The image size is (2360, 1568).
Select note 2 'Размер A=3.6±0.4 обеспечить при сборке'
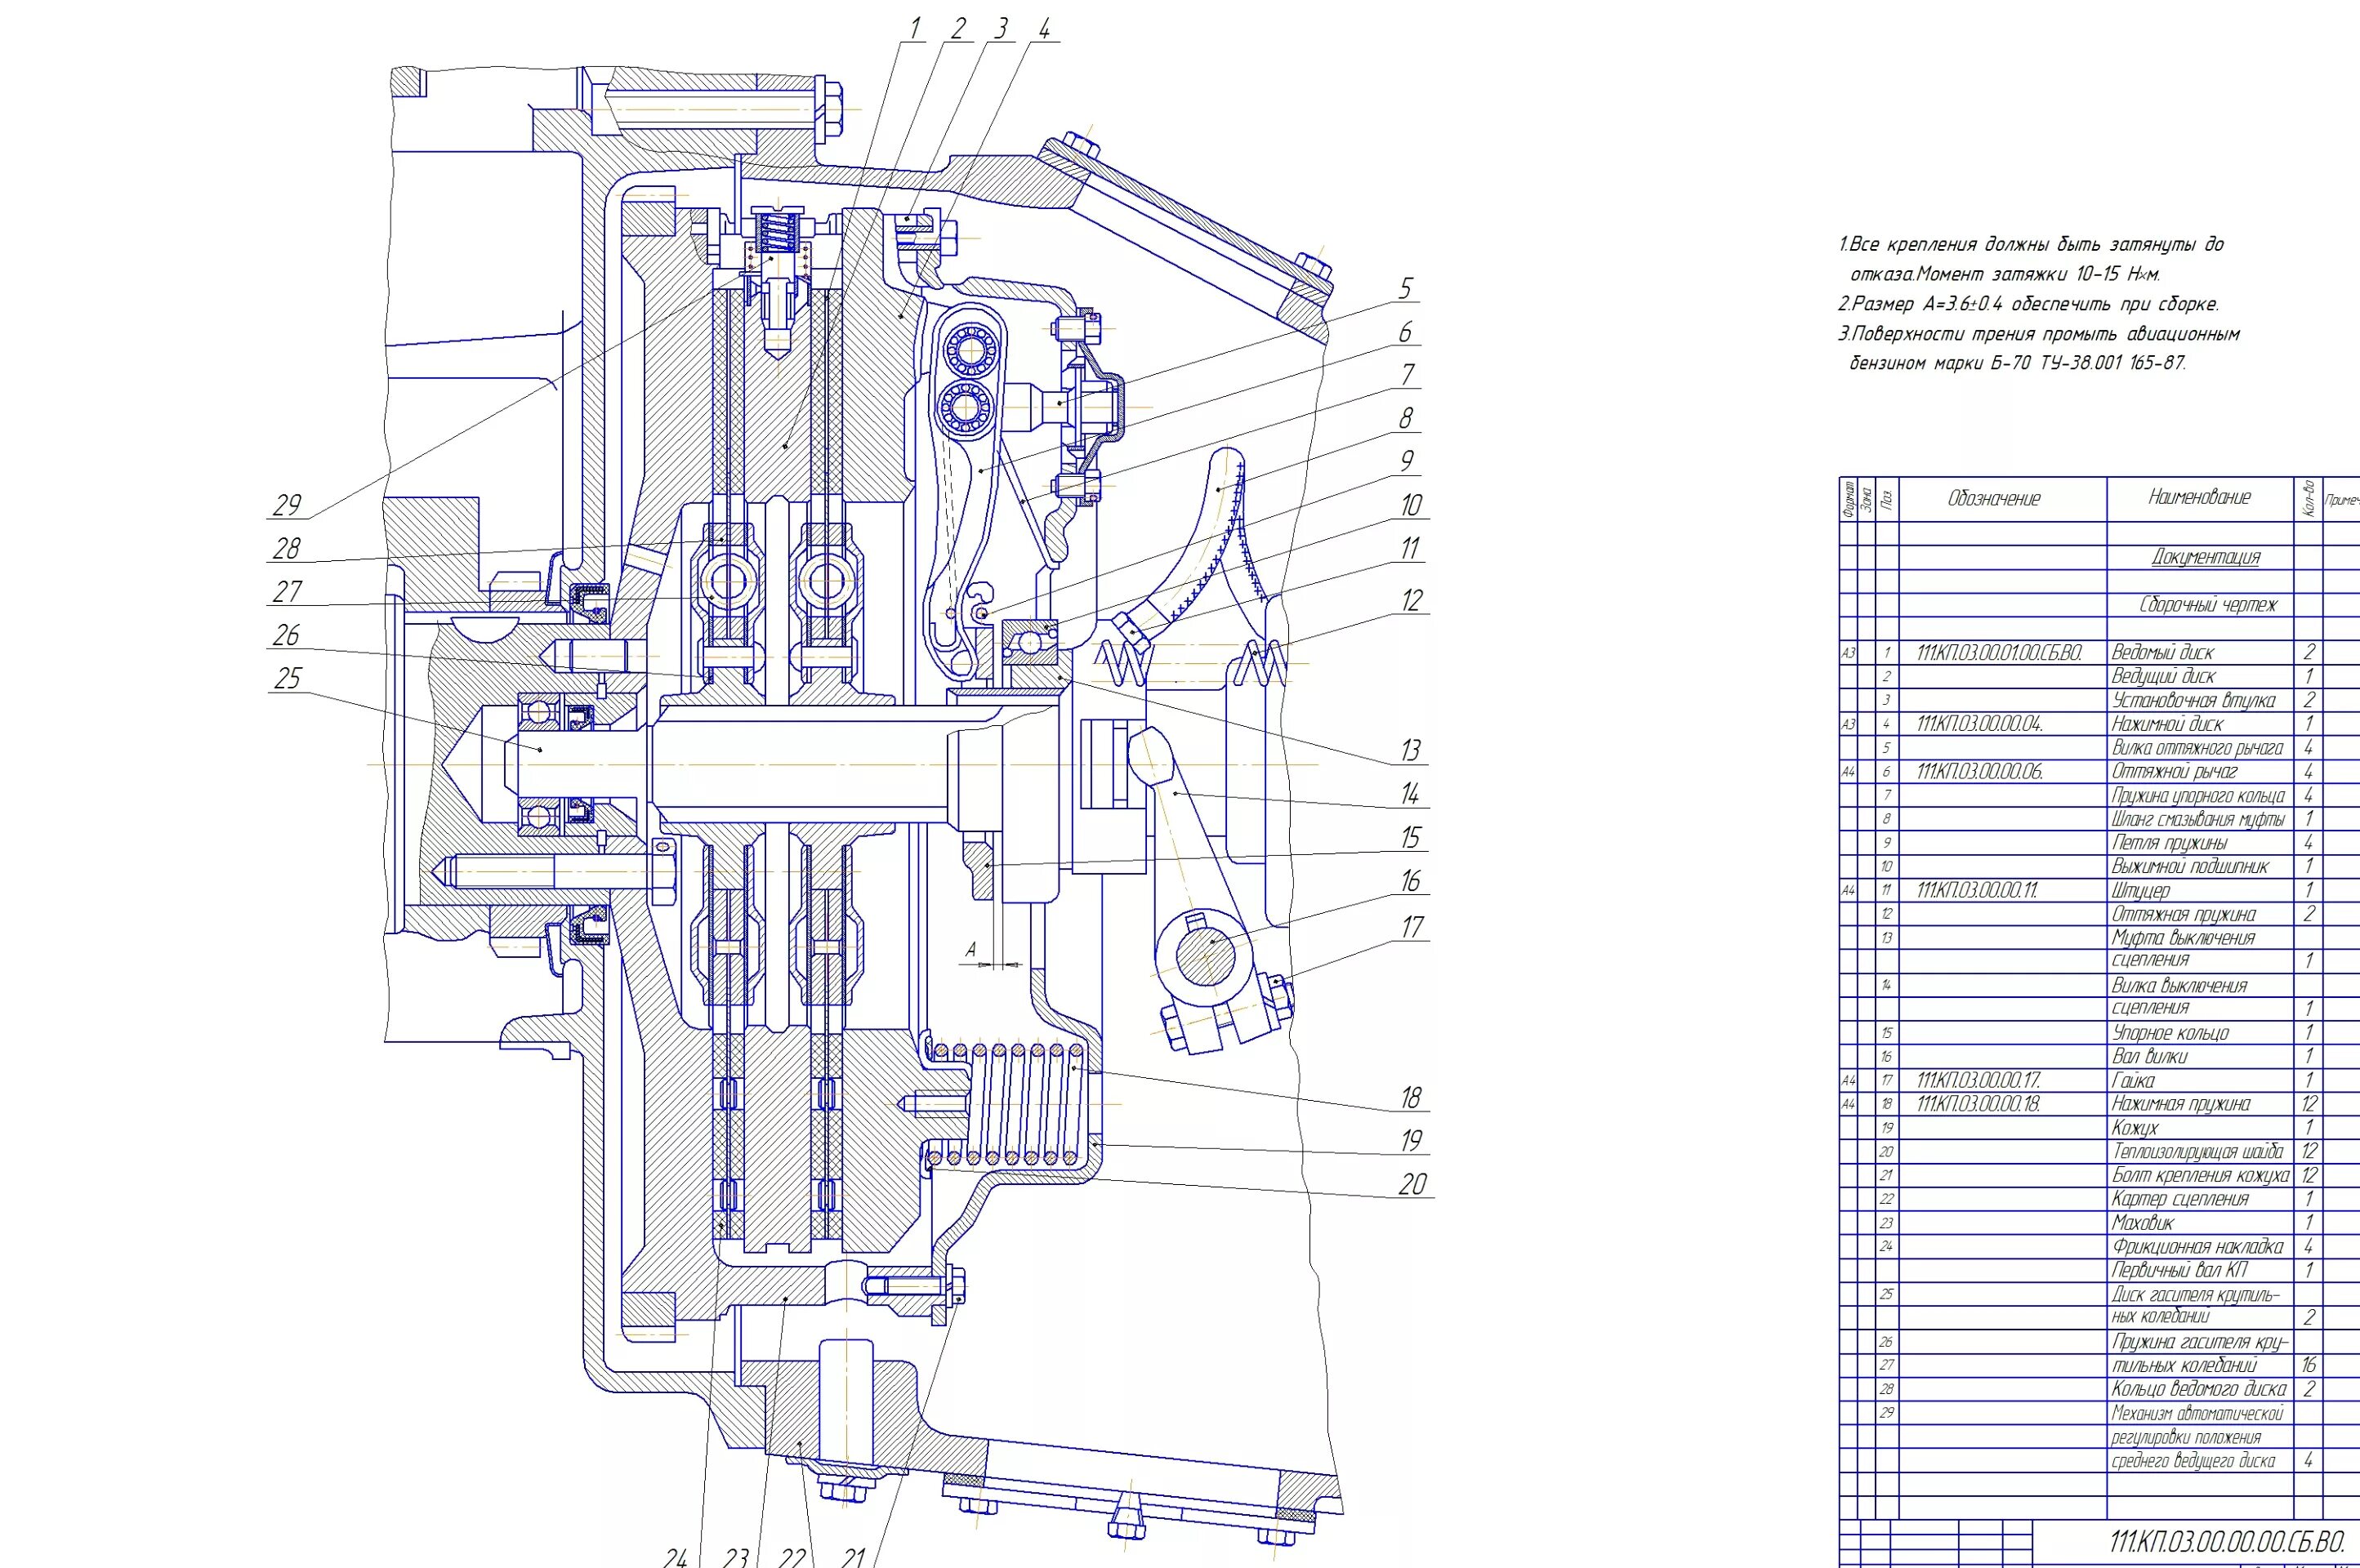[x=2034, y=304]
